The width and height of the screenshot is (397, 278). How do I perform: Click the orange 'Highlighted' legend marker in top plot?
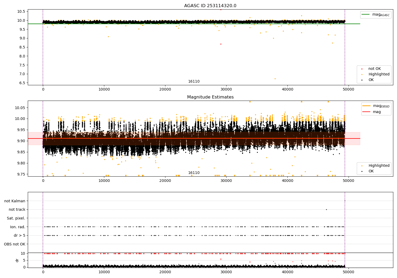click(x=362, y=74)
